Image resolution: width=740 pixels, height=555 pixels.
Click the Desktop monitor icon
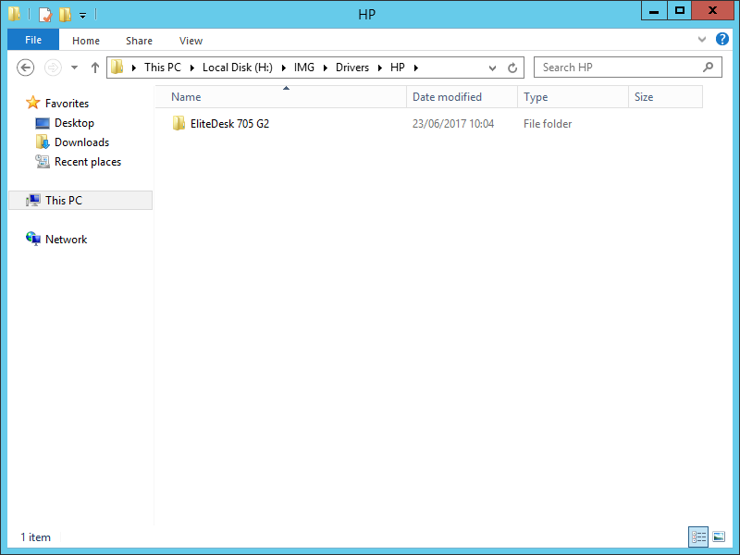[x=43, y=123]
